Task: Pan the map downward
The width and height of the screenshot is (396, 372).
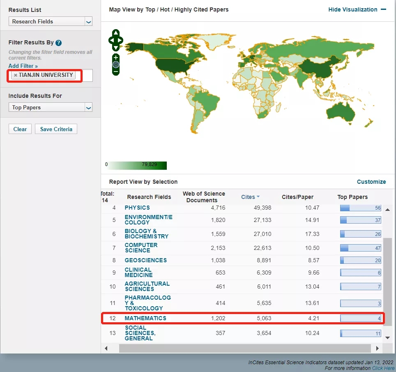Action: (116, 48)
